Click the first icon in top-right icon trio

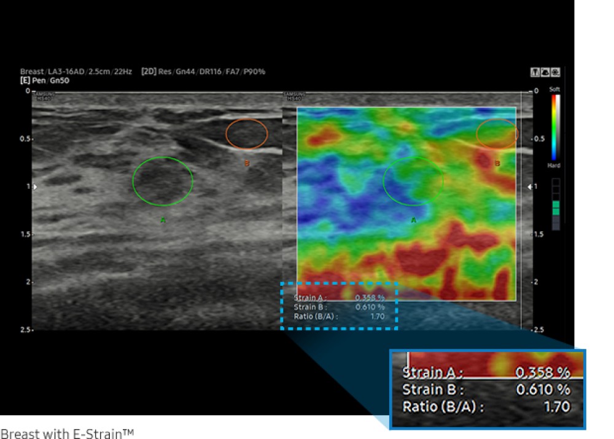coord(535,72)
